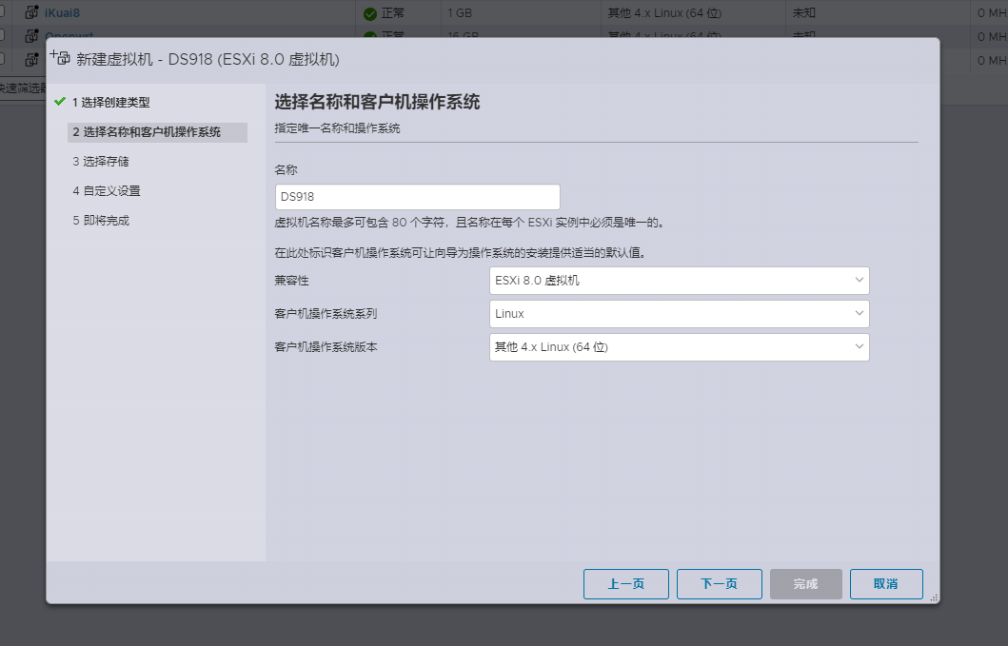Click the 上一页 previous page button
This screenshot has height=646, width=1008.
625,584
